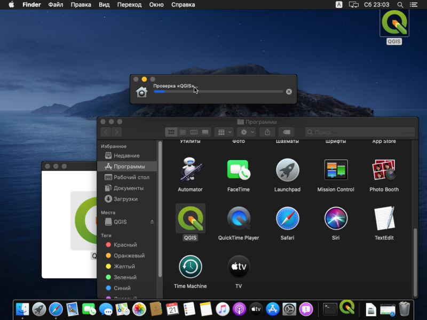Open Terminal from the Dock
The height and width of the screenshot is (320, 427).
(330, 309)
